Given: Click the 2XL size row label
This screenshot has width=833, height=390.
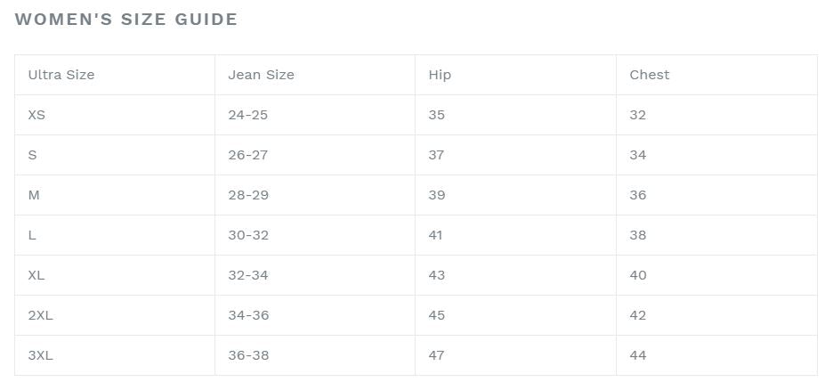Looking at the screenshot, I should pyautogui.click(x=41, y=315).
